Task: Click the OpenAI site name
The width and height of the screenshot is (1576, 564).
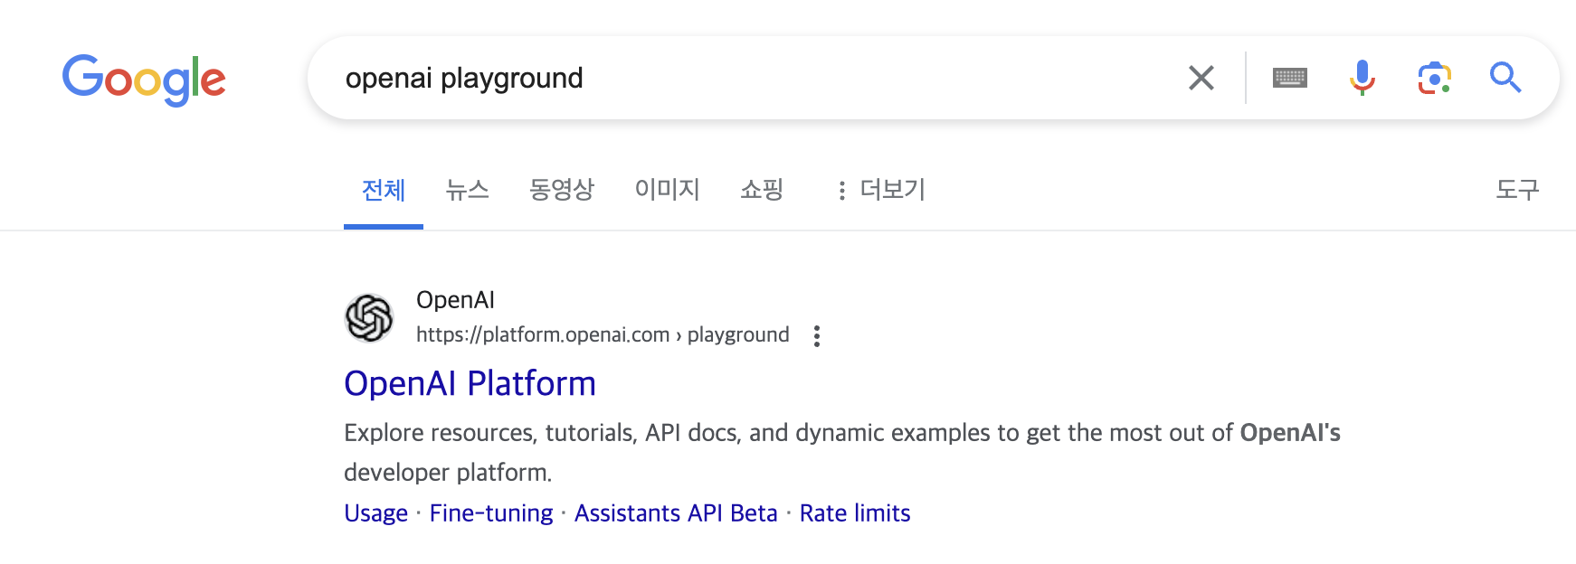Action: click(455, 300)
